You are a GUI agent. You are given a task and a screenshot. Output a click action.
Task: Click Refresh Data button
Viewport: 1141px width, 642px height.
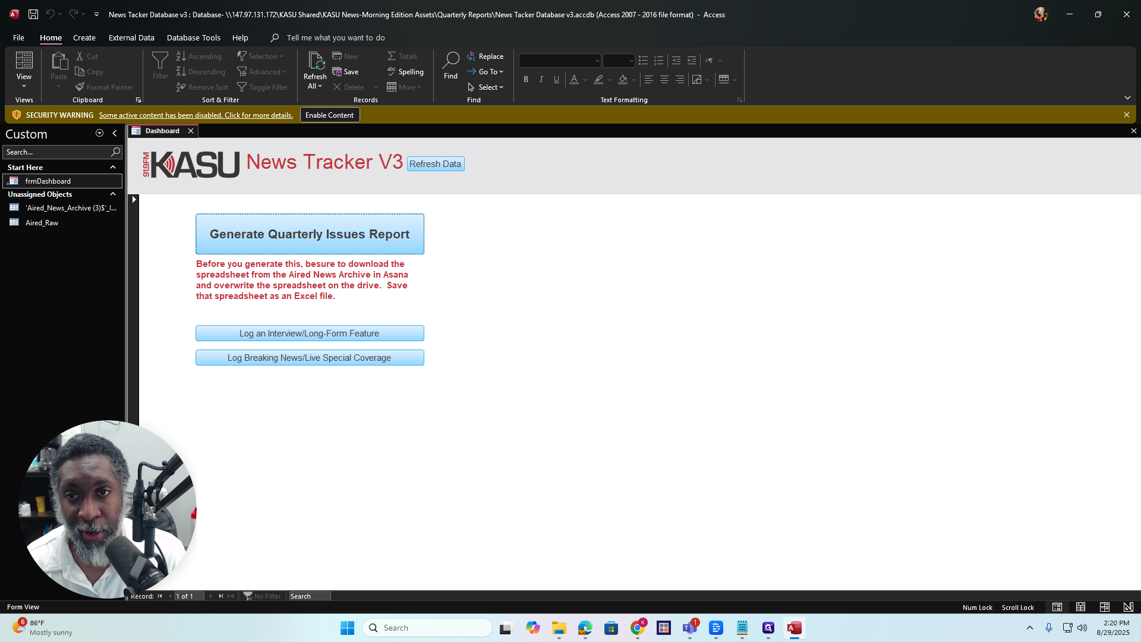click(x=435, y=163)
